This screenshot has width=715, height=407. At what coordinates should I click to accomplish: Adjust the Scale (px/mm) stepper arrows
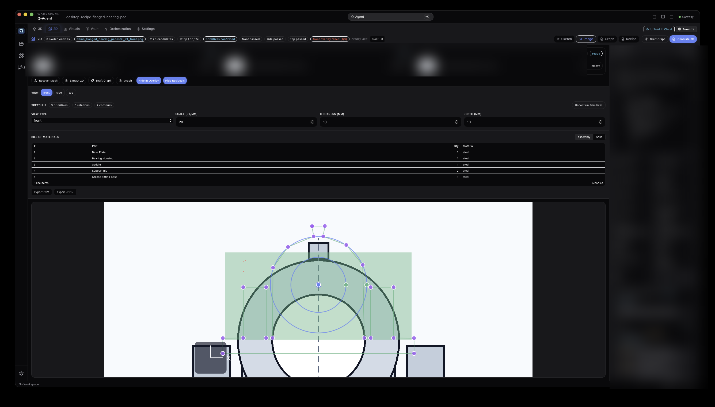click(x=312, y=122)
